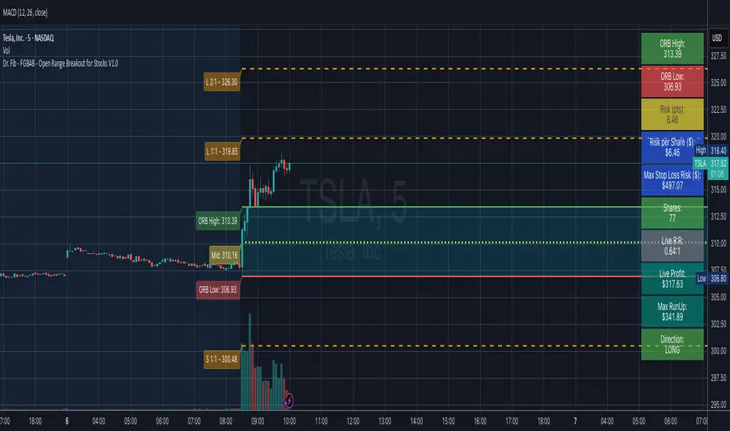Click the Max RunUp $341.89 table cell
730x431 pixels.
(x=672, y=312)
